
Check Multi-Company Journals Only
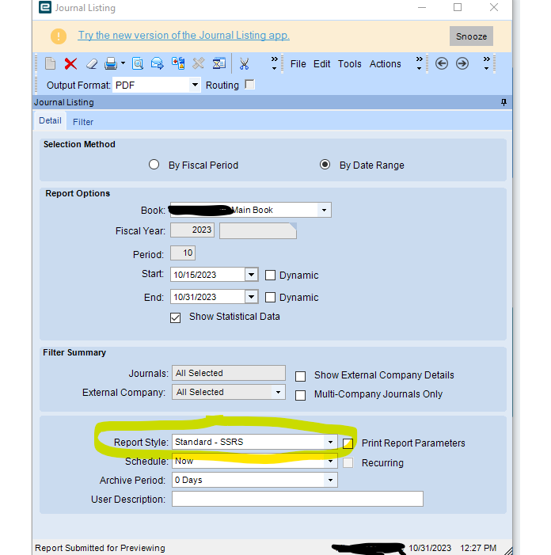click(x=301, y=395)
